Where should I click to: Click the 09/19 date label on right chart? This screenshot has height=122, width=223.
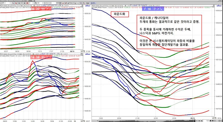192,118
